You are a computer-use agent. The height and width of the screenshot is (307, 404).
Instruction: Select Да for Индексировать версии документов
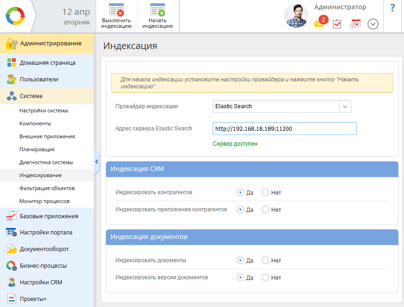pyautogui.click(x=240, y=277)
